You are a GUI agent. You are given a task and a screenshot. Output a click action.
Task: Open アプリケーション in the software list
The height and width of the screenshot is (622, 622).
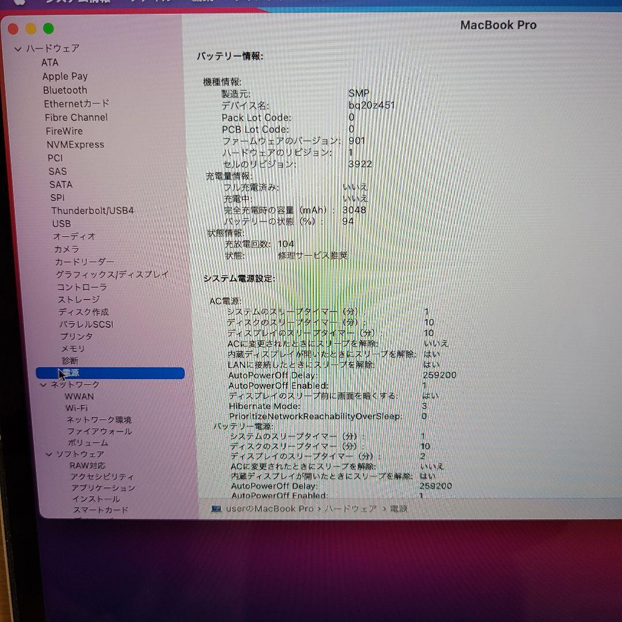click(103, 488)
